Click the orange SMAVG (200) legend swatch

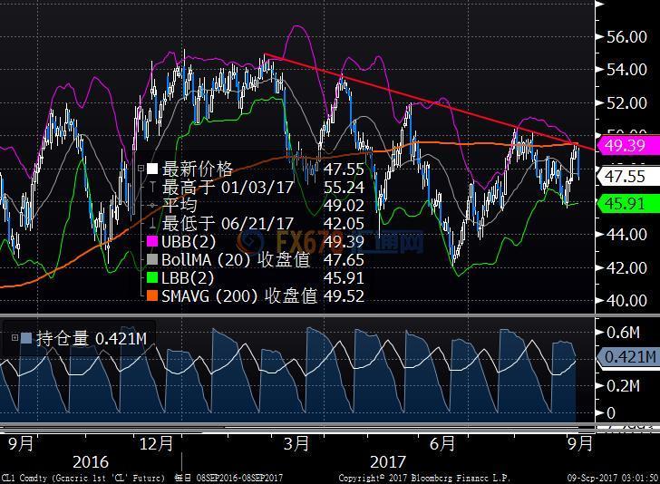(152, 296)
